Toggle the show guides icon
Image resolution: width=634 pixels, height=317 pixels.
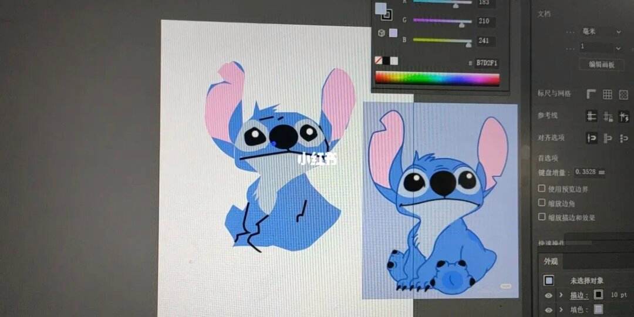[592, 116]
